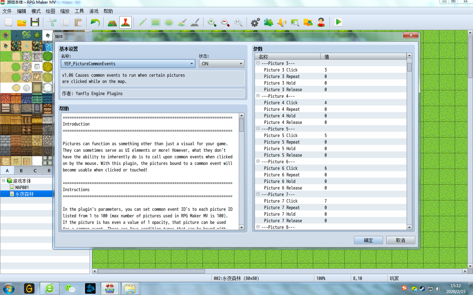This screenshot has width=473, height=295.
Task: Open a project with the folder icon
Action: 22,22
